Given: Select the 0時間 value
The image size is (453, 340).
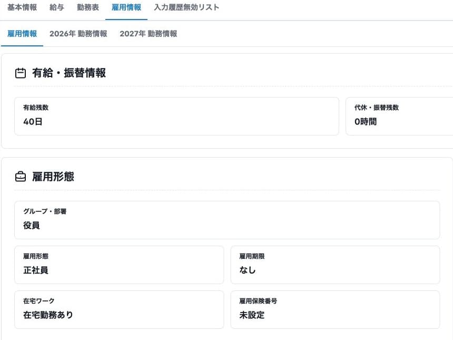Looking at the screenshot, I should click(366, 121).
